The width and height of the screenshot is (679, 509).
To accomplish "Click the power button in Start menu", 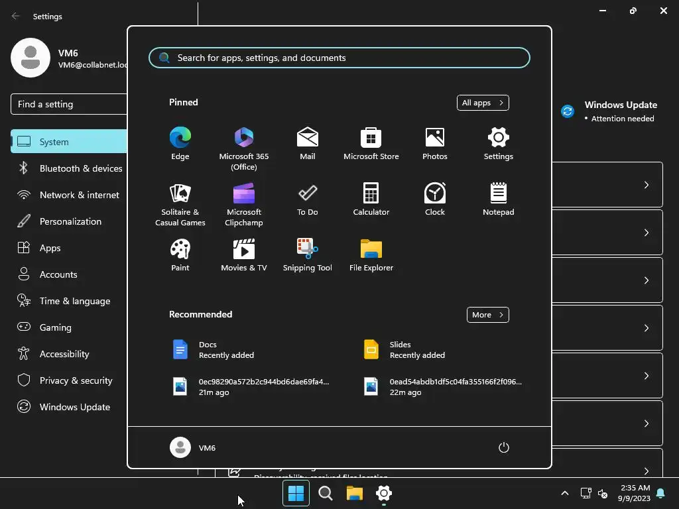I will [504, 447].
